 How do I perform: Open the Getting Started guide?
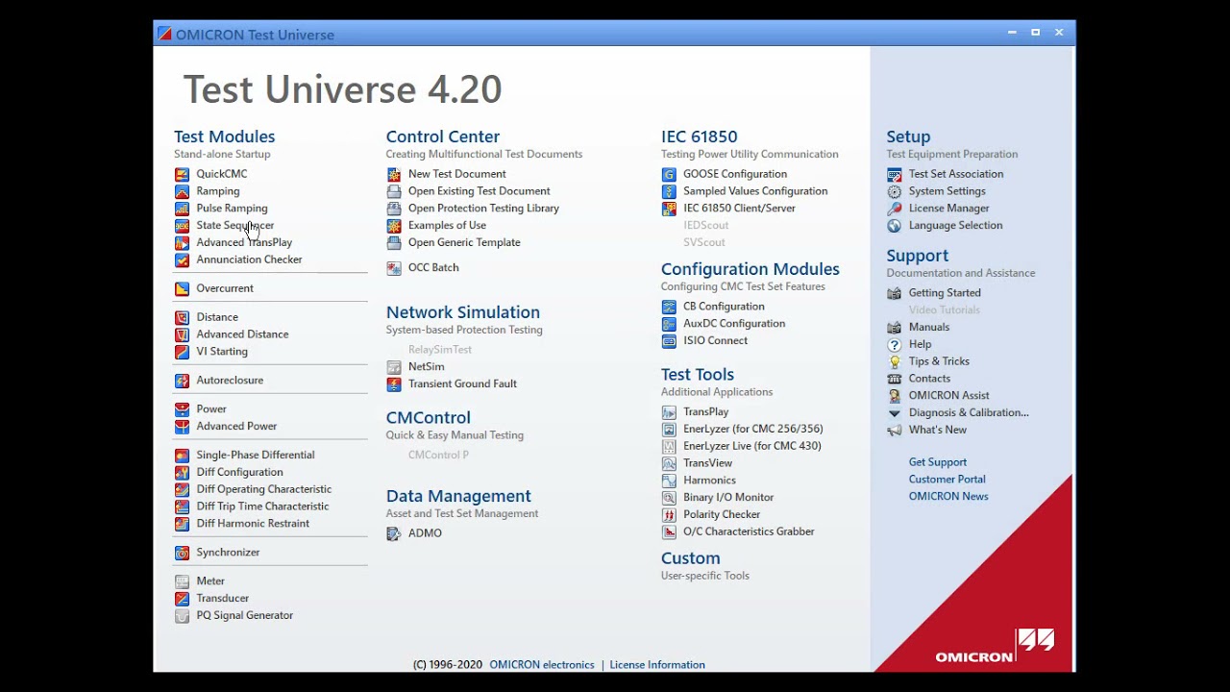pyautogui.click(x=945, y=293)
